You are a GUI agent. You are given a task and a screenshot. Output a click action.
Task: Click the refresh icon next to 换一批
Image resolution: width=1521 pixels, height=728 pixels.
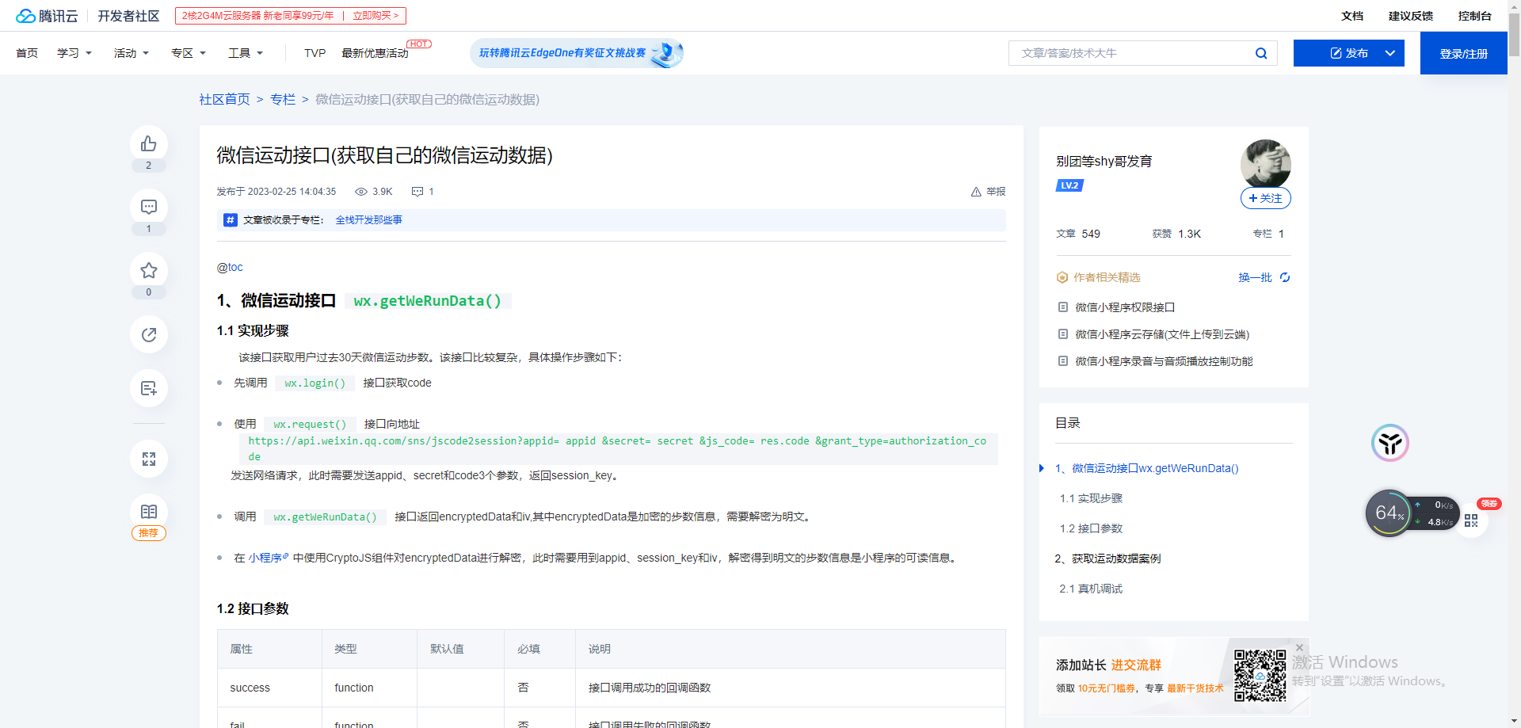click(x=1285, y=277)
